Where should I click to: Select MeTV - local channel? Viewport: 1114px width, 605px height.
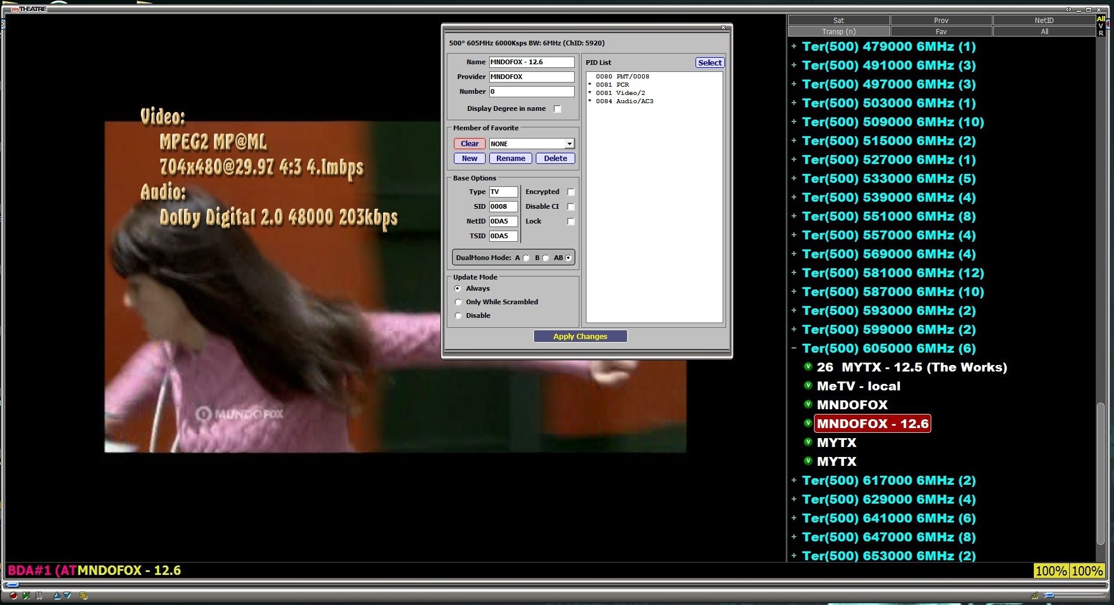click(x=858, y=386)
